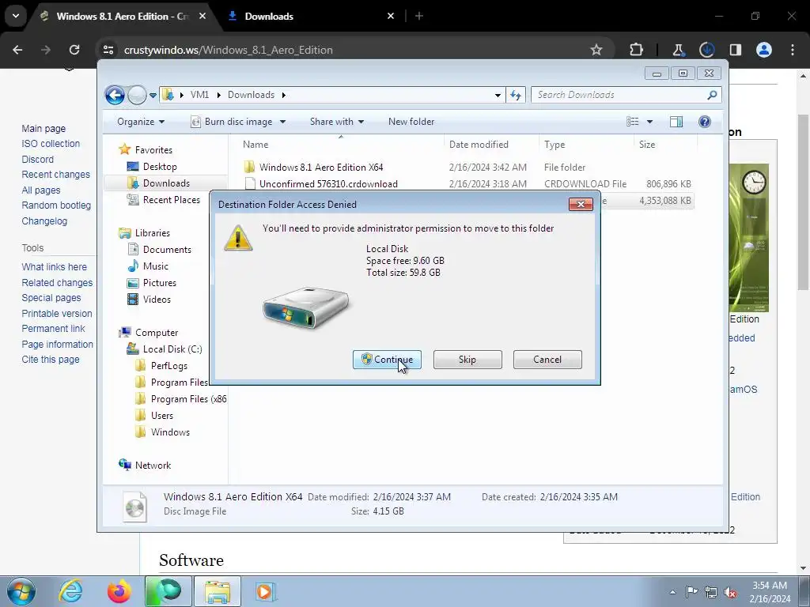The width and height of the screenshot is (810, 607).
Task: Open the browser side panel icon
Action: (736, 50)
